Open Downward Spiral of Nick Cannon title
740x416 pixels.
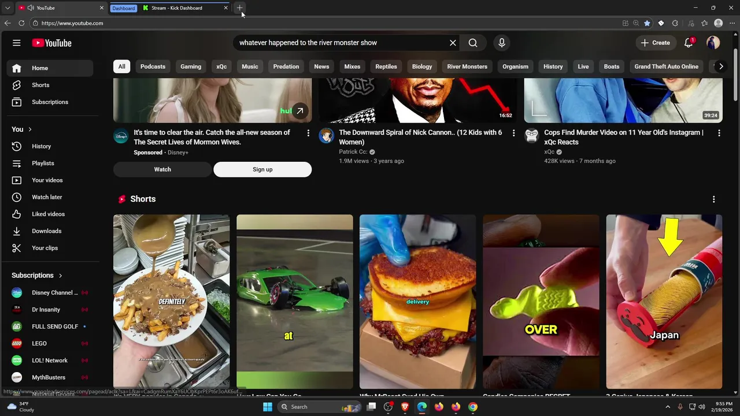(x=420, y=138)
